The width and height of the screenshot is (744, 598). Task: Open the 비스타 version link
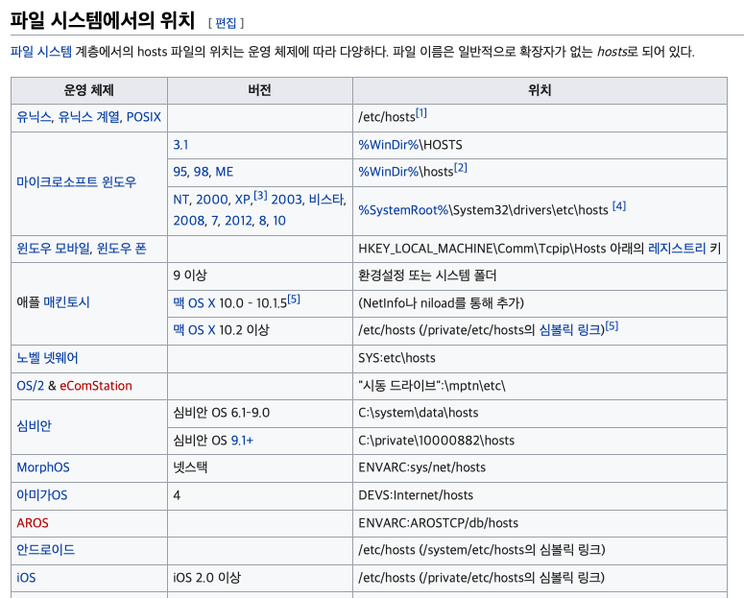326,200
